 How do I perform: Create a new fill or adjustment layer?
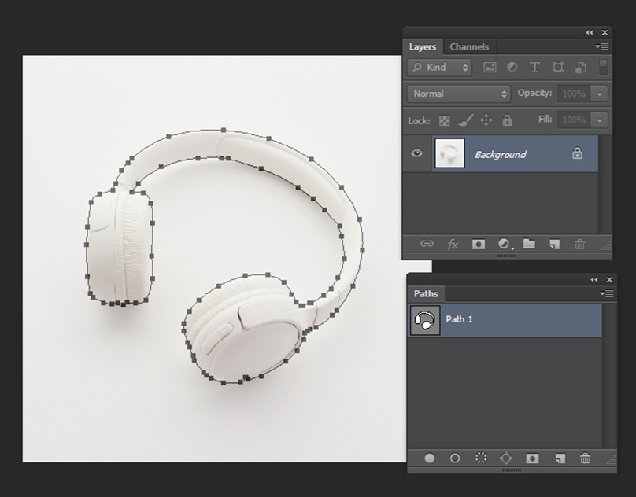point(505,244)
